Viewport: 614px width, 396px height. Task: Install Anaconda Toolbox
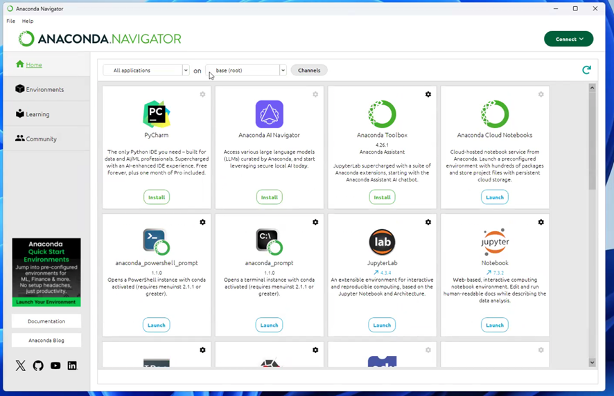click(382, 197)
